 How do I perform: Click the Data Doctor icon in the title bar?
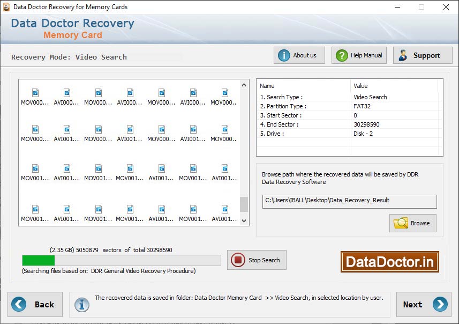point(6,7)
